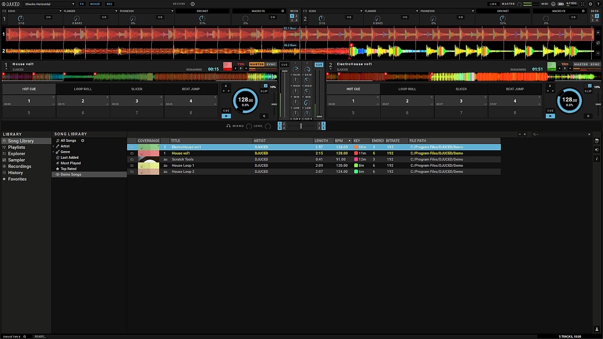Open the Phonevox effect dropdown on FX 1

point(146,11)
